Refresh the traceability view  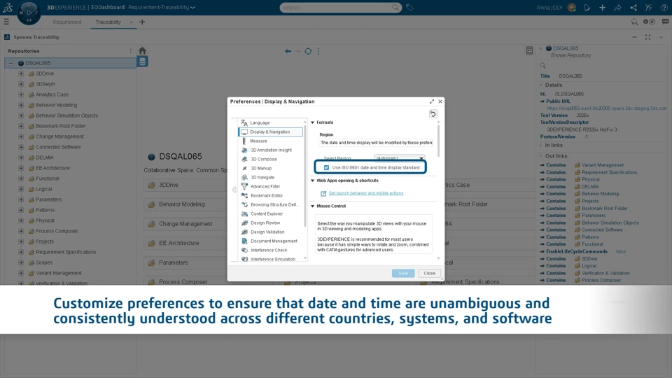[x=308, y=51]
